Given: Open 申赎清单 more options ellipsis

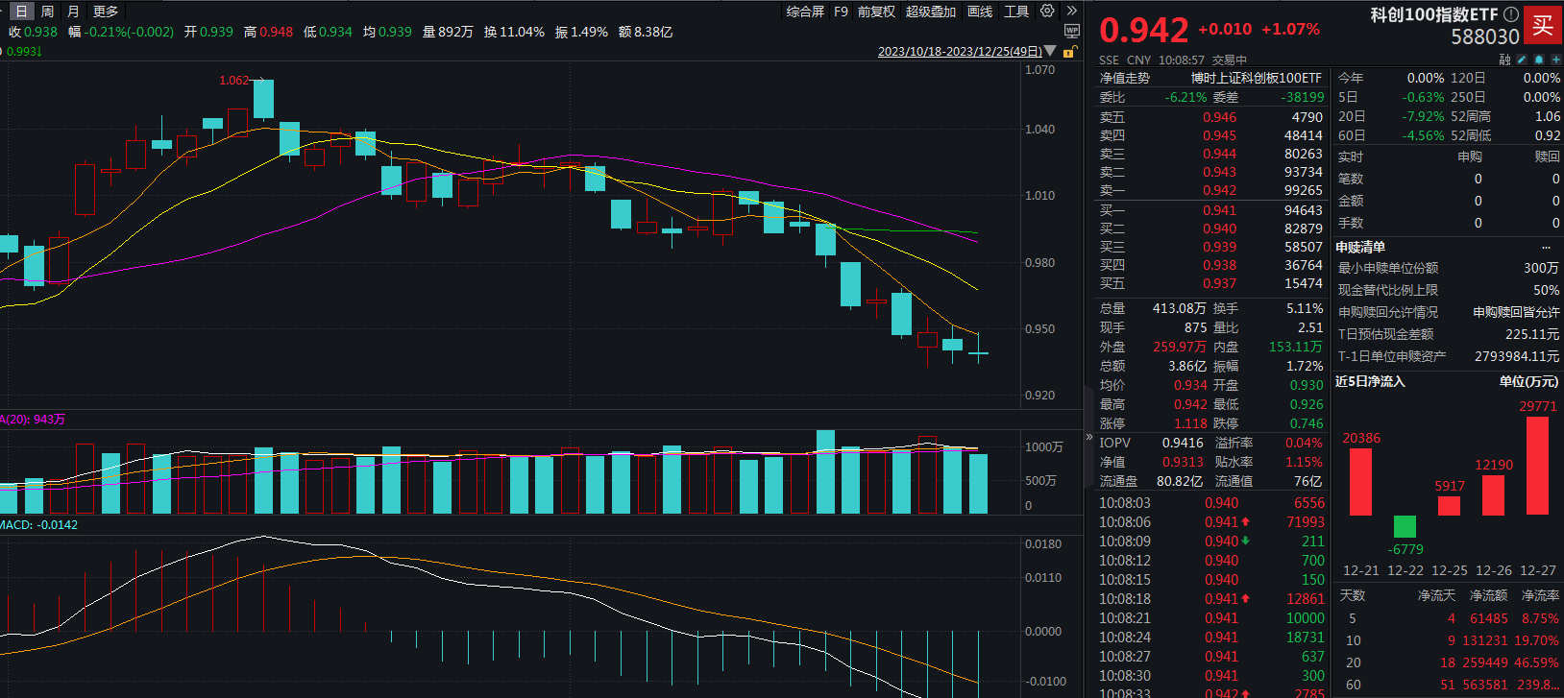Looking at the screenshot, I should point(1546,248).
